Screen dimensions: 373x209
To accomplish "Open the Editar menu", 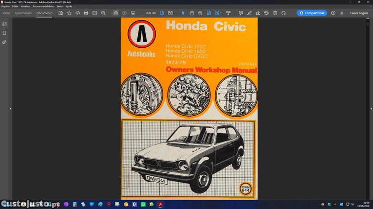I will click(x=15, y=6).
